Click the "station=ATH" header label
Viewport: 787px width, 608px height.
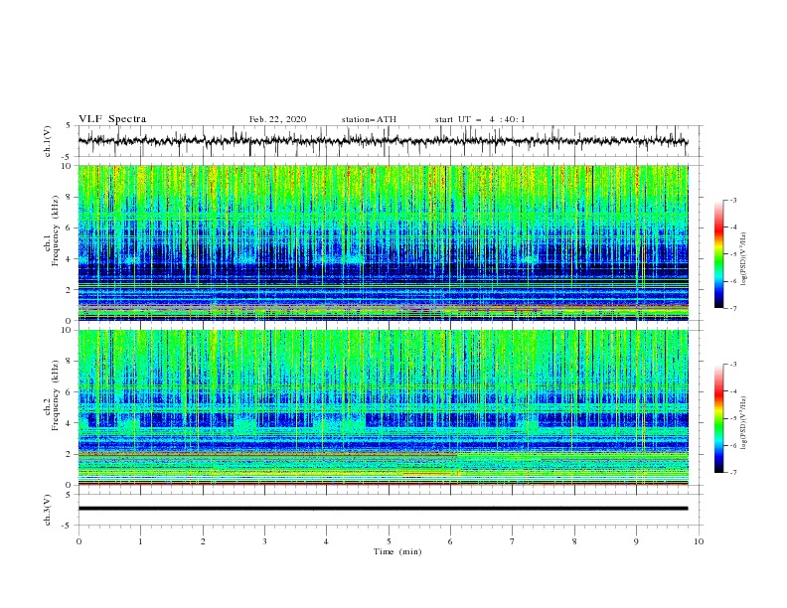[369, 119]
